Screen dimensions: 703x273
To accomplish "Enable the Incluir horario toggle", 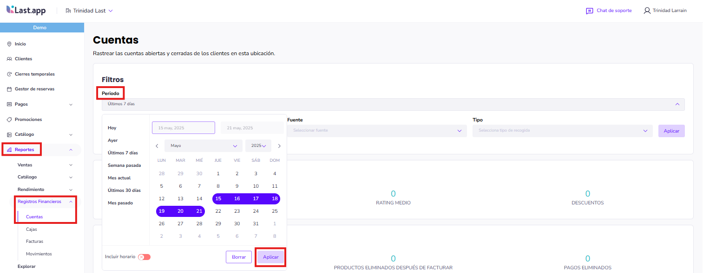I will tap(144, 257).
